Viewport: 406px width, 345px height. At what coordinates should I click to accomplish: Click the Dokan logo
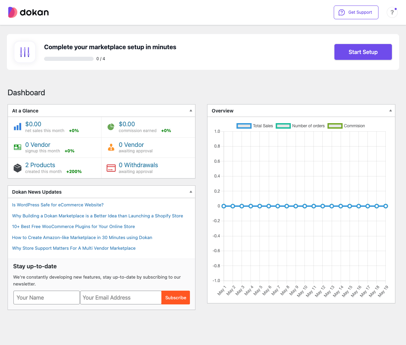click(x=29, y=12)
